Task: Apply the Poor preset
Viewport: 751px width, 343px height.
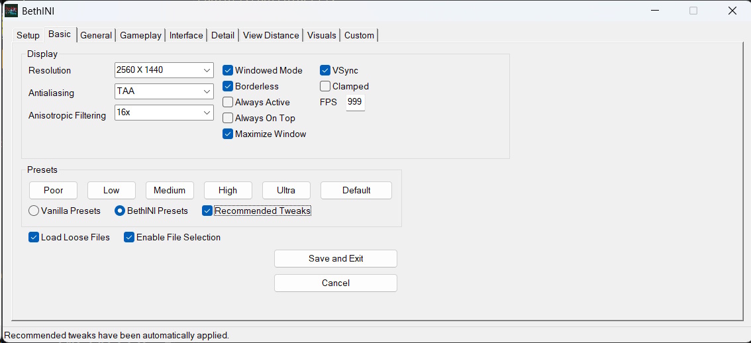Action: point(53,190)
